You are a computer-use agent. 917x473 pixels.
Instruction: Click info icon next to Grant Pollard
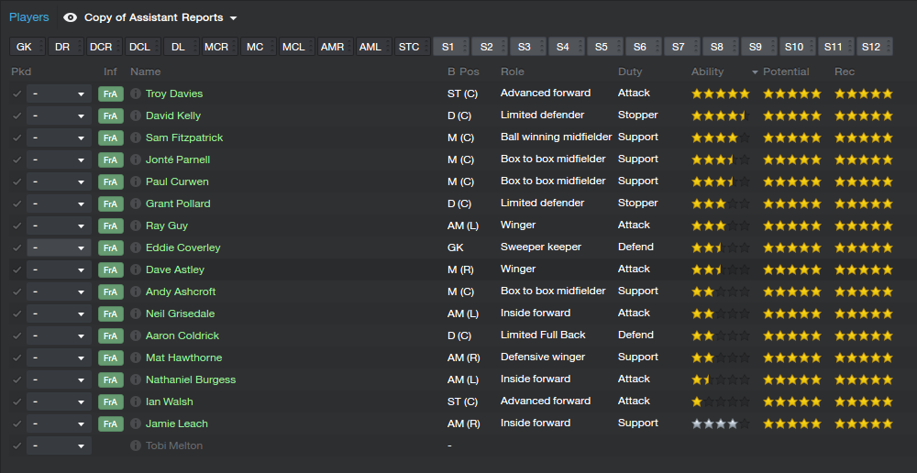(x=136, y=203)
